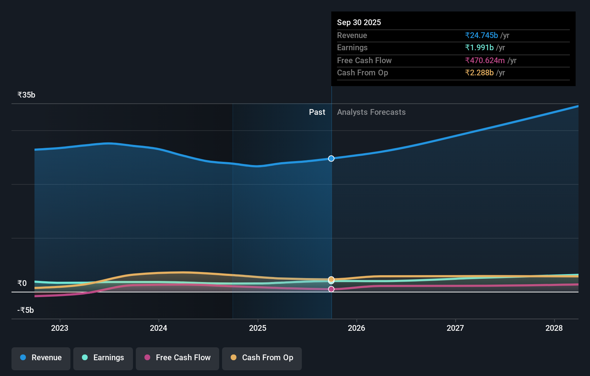
Task: Toggle the Cash From Op series visibility
Action: (262, 358)
